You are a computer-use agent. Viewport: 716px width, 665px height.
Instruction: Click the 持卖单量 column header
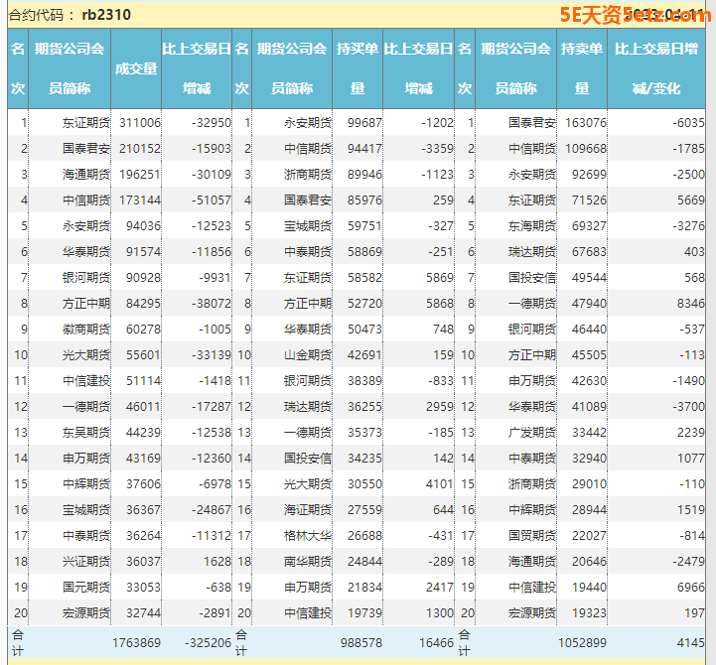[582, 68]
